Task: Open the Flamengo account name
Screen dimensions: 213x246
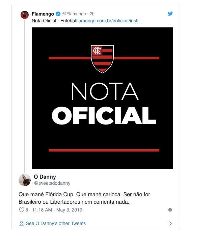Action: point(43,14)
